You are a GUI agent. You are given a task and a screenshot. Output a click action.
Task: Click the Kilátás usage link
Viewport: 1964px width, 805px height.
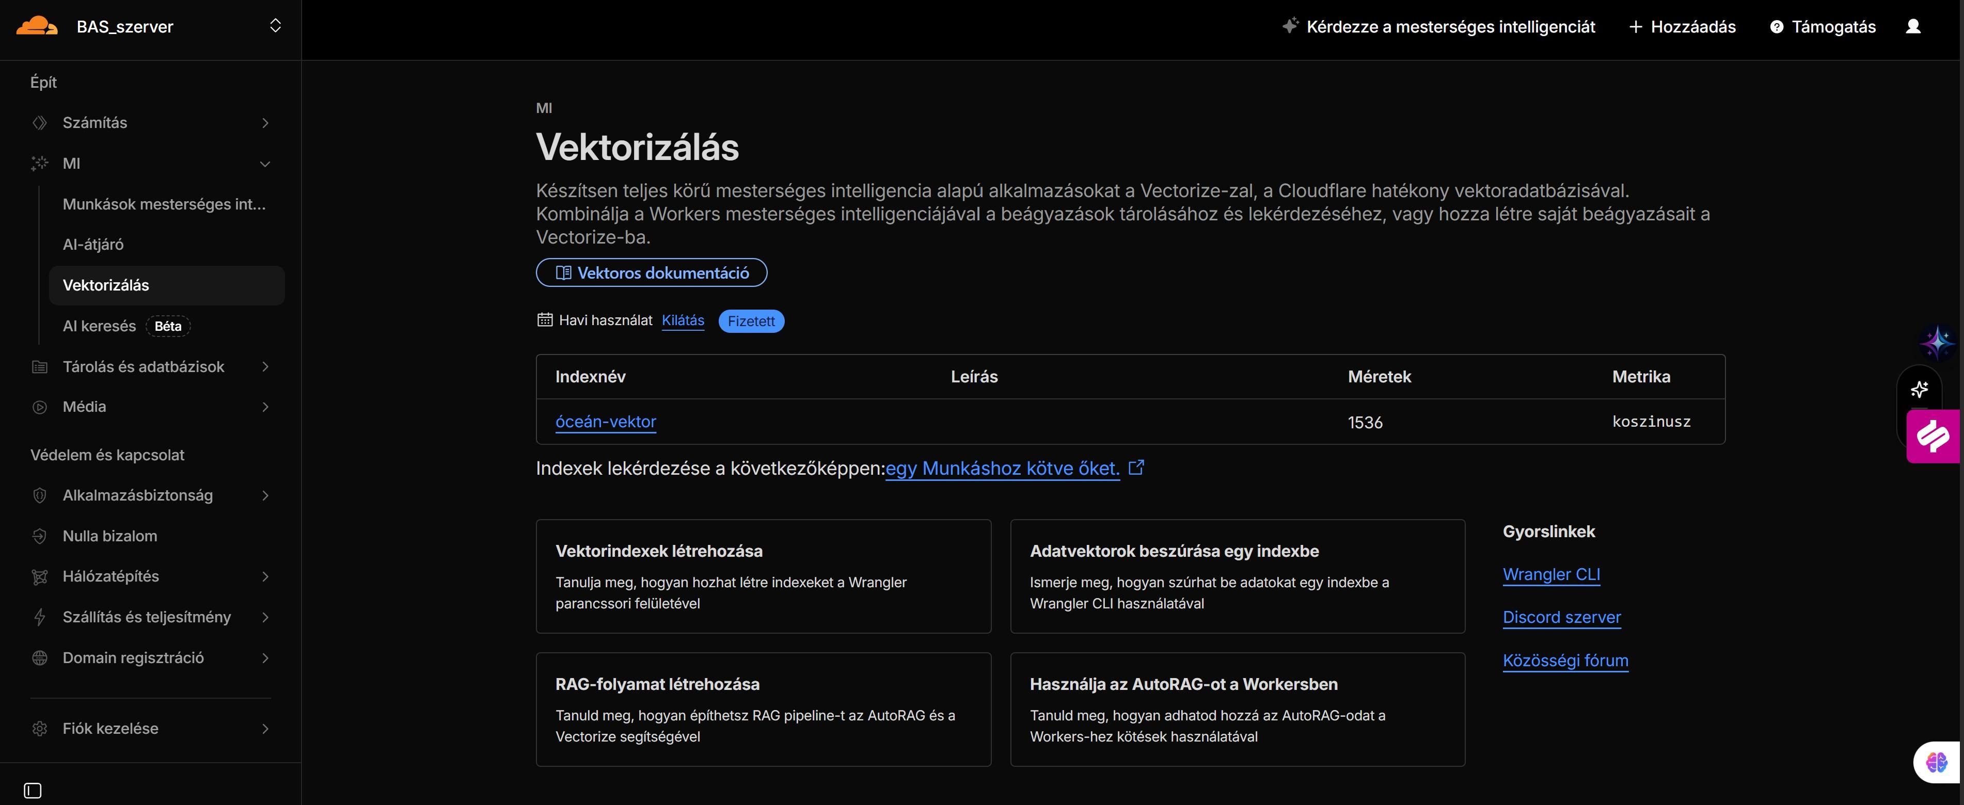pyautogui.click(x=683, y=320)
